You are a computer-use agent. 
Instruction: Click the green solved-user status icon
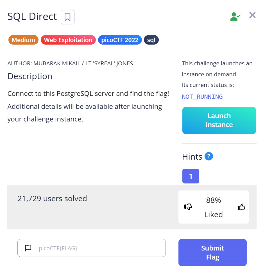tap(235, 16)
